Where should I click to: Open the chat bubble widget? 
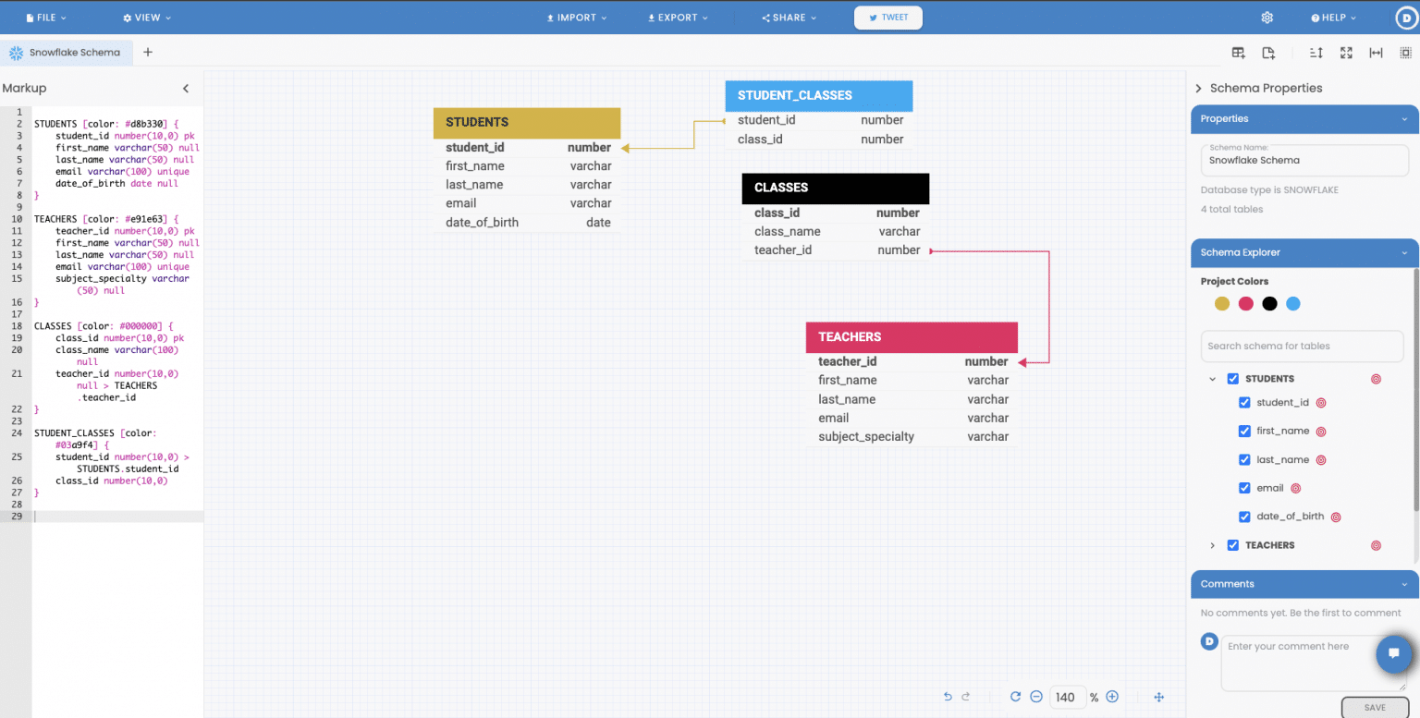pyautogui.click(x=1393, y=654)
